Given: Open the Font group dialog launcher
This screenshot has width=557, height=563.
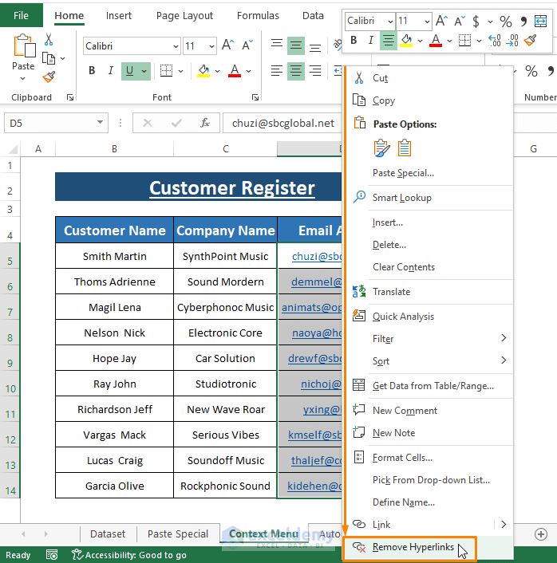Looking at the screenshot, I should tap(255, 97).
